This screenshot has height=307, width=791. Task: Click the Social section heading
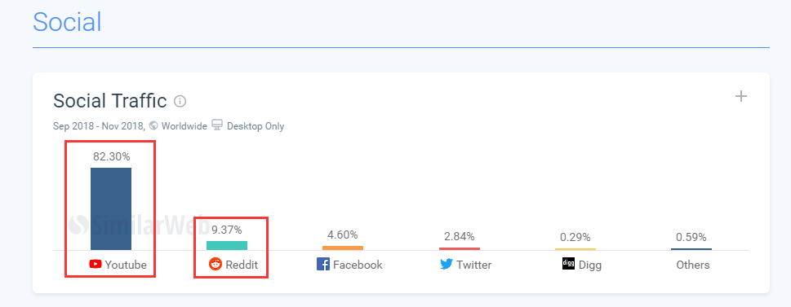pyautogui.click(x=67, y=22)
